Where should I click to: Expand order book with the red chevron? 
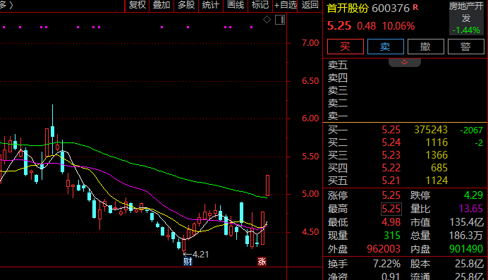(405, 62)
